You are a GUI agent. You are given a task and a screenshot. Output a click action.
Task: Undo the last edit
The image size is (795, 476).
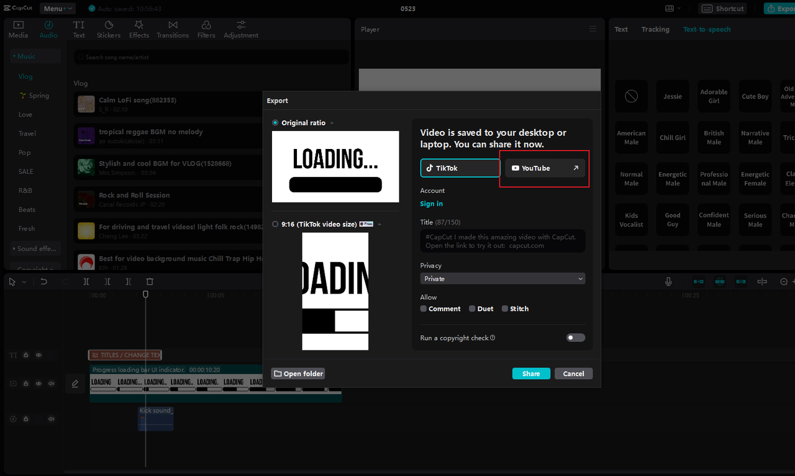click(x=42, y=281)
